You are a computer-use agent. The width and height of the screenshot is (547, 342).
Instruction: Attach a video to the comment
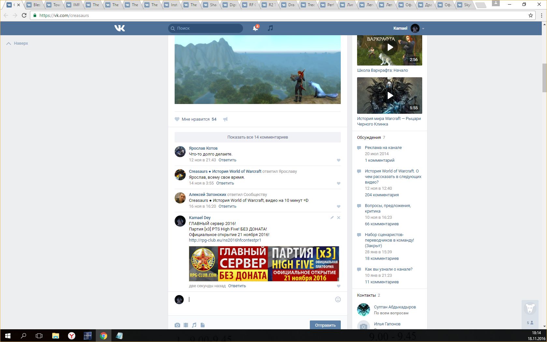click(x=186, y=325)
